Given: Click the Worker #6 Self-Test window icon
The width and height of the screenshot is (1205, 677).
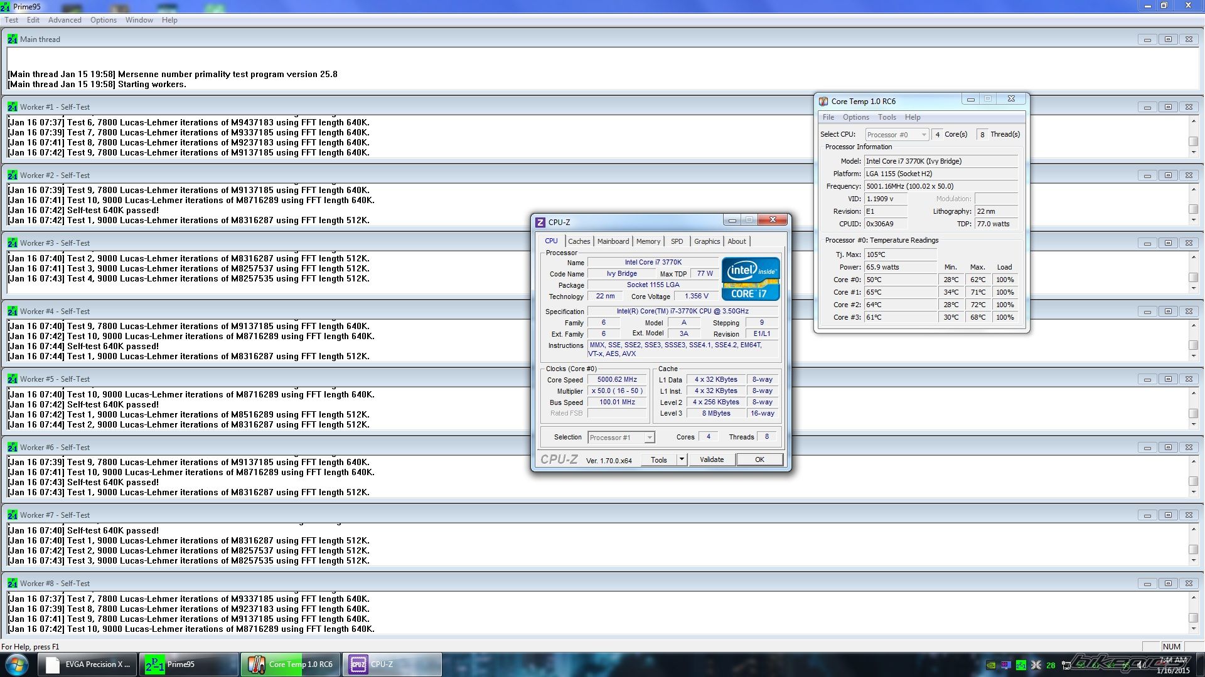Looking at the screenshot, I should (x=12, y=448).
